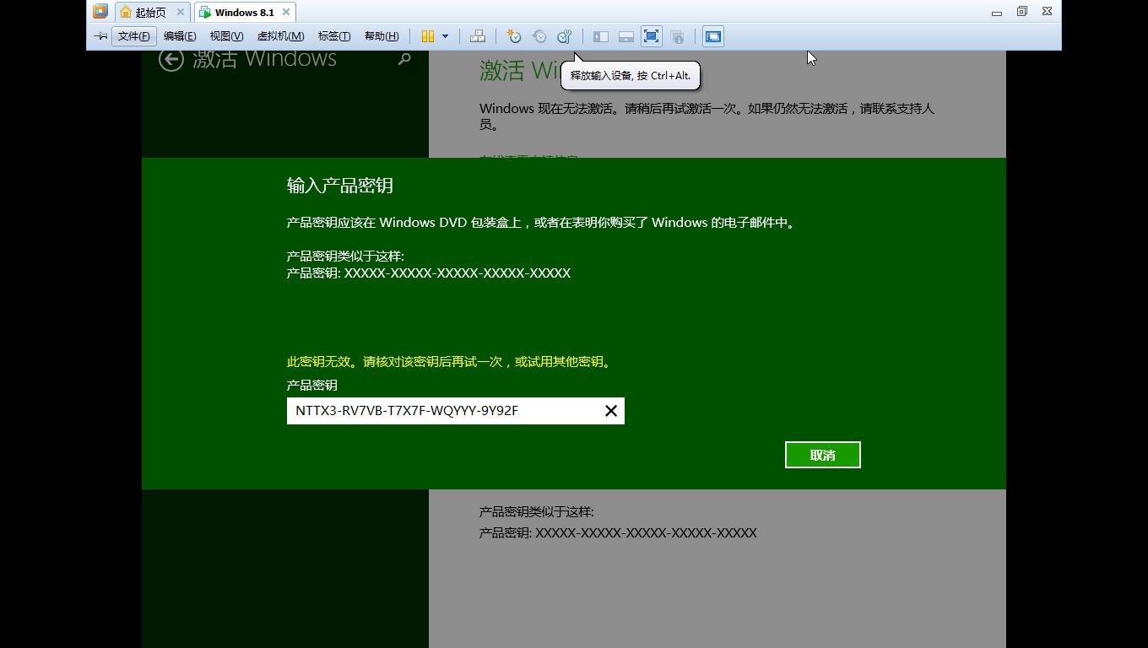Click the Unity mode icon
Viewport: 1148px width, 648px height.
coord(677,36)
